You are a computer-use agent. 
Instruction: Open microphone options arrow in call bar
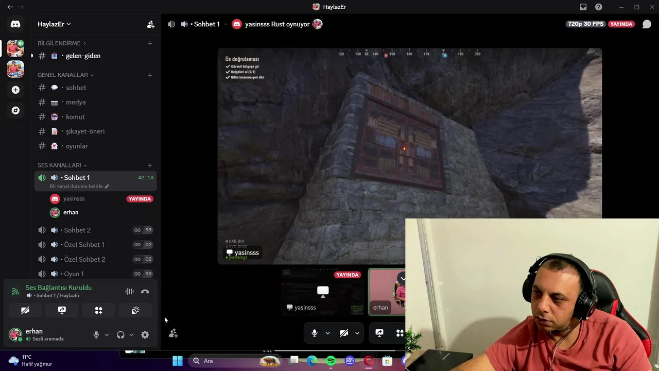[x=327, y=333]
